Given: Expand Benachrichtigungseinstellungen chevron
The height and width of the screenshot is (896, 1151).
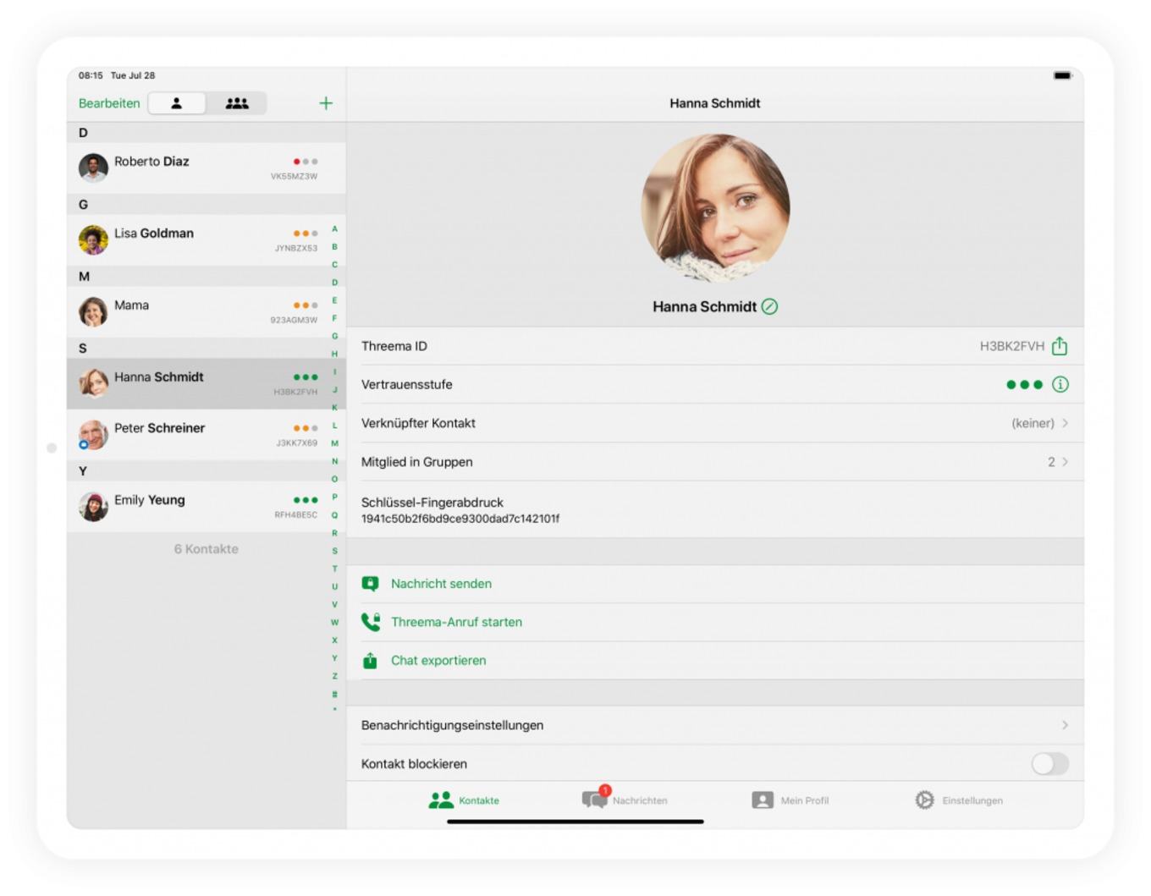Looking at the screenshot, I should pos(1065,725).
